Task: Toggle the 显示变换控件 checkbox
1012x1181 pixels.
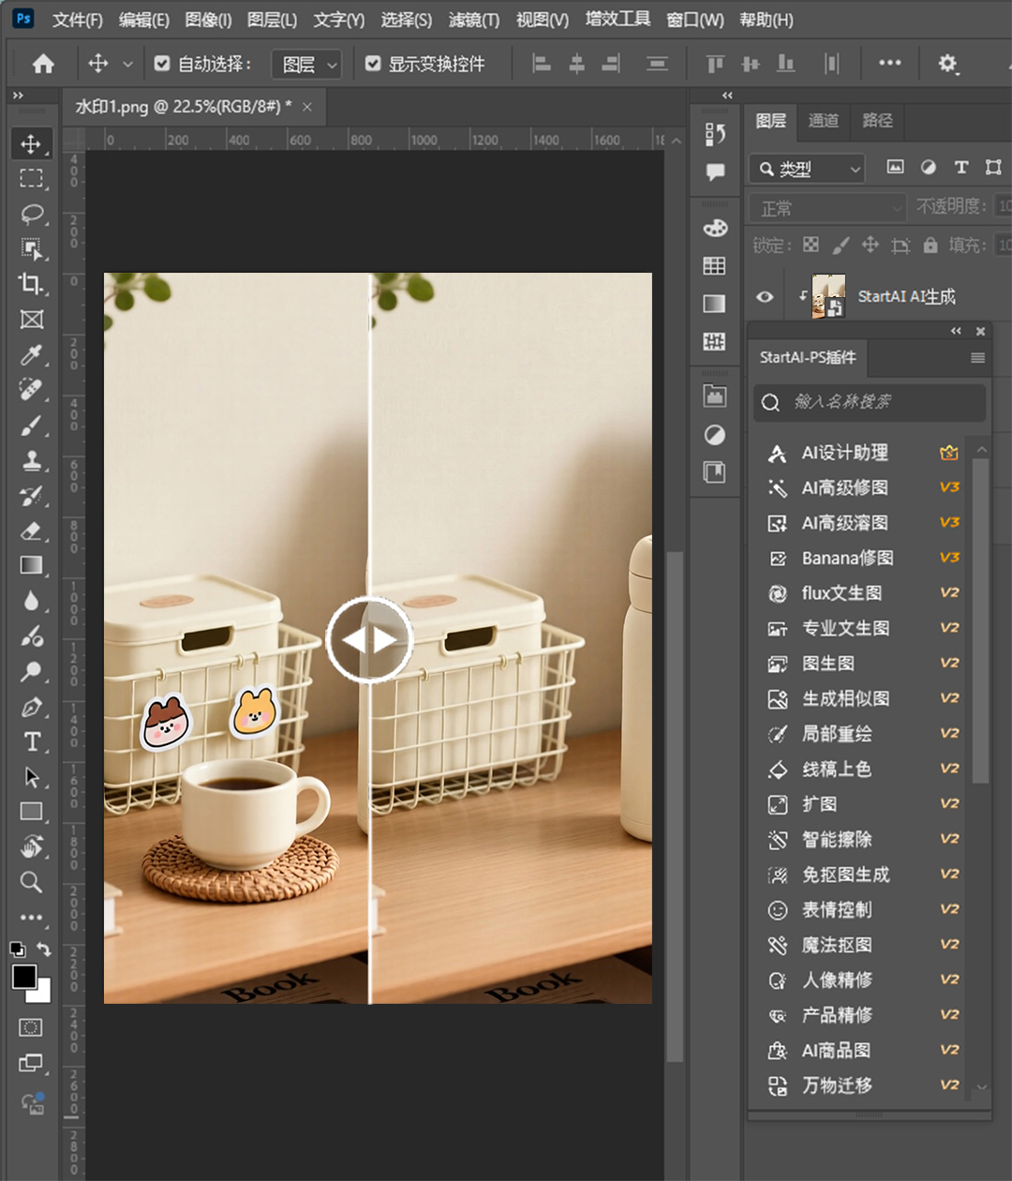Action: [x=373, y=64]
